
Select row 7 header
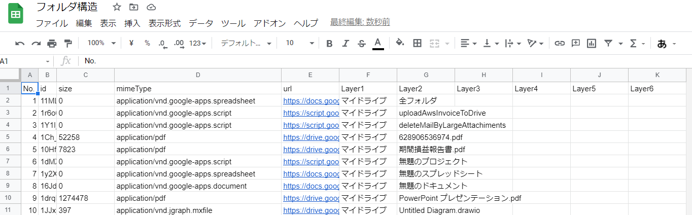10,161
